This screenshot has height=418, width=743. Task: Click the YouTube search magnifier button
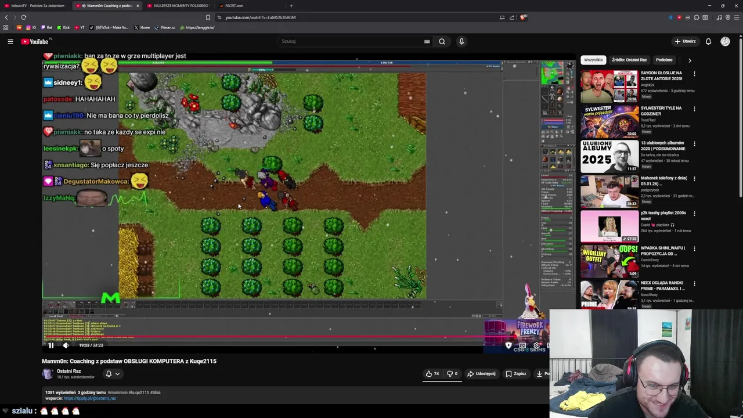point(442,41)
